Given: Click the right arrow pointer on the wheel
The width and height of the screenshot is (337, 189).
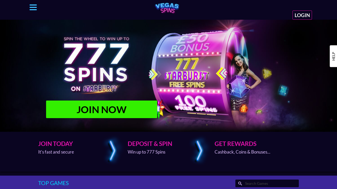Looking at the screenshot, I should pos(222,73).
